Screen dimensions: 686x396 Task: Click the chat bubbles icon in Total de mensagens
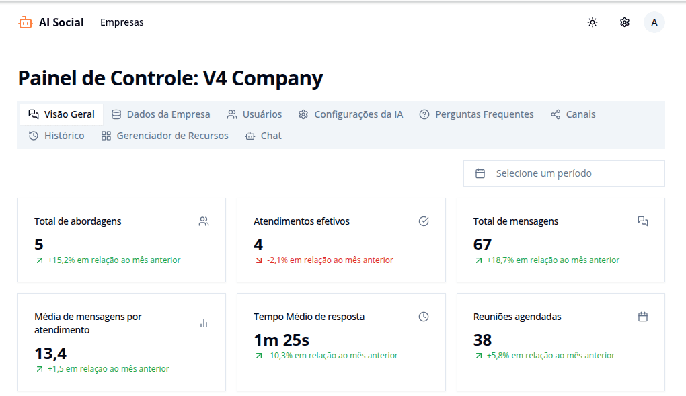(643, 221)
